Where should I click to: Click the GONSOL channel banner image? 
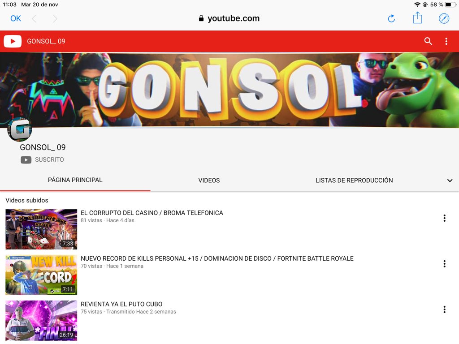(x=229, y=90)
